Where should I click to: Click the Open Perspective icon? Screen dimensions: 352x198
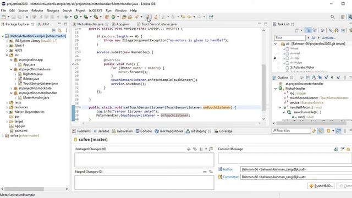(342, 17)
